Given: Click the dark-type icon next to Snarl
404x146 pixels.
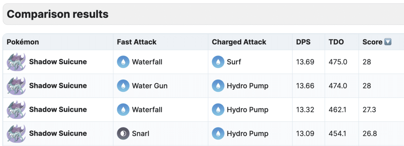Looking at the screenshot, I should 123,133.
